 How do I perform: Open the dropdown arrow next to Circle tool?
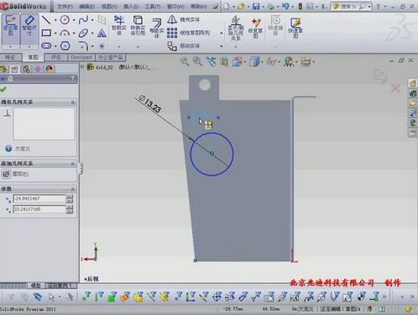[x=74, y=20]
